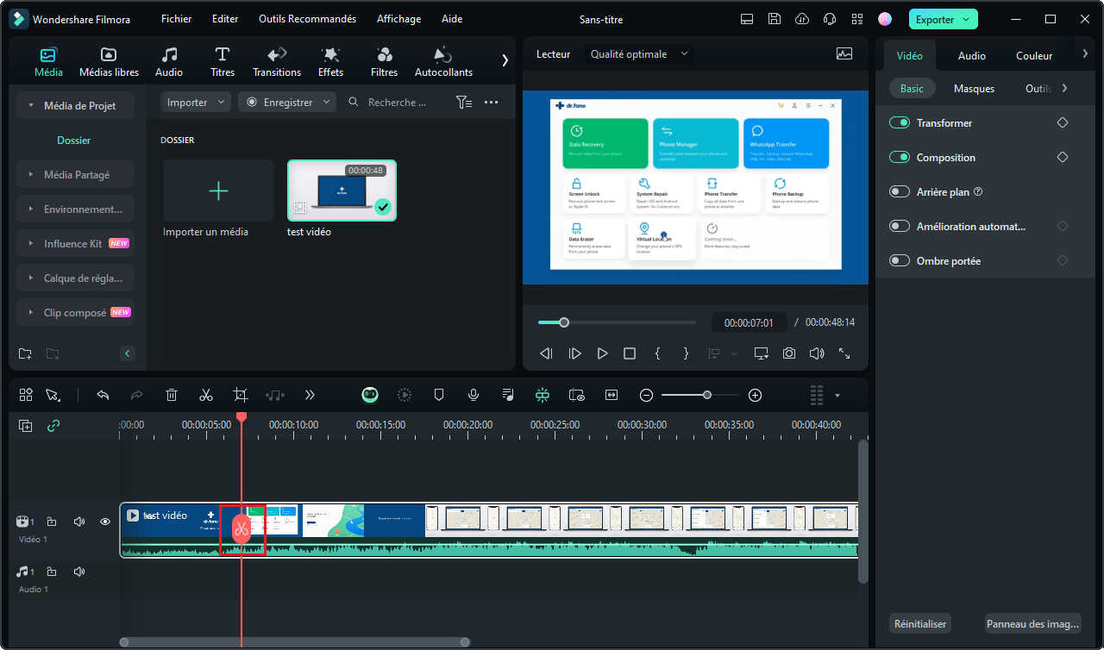Select the crop tool icon

pos(241,395)
